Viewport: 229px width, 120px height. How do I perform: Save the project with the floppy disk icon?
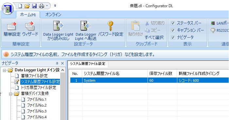pyautogui.click(x=34, y=6)
